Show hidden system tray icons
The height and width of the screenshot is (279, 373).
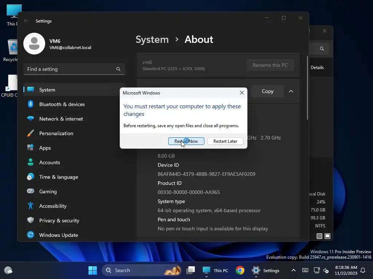coord(294,270)
